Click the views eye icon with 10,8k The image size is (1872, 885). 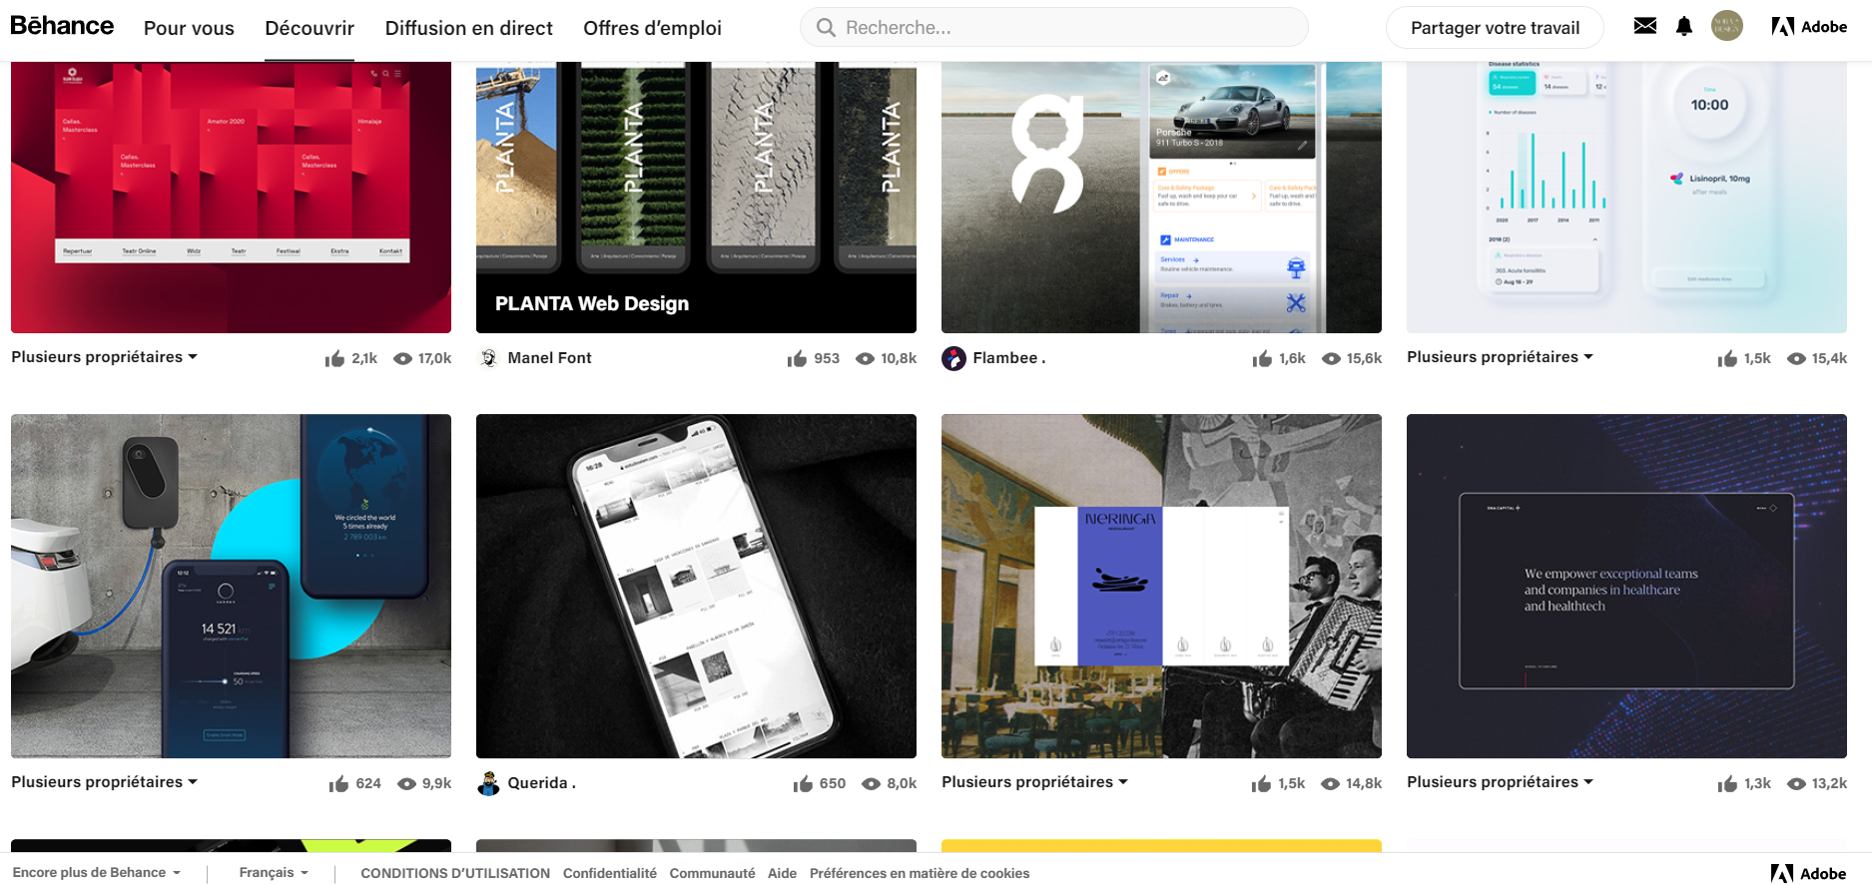(x=866, y=358)
